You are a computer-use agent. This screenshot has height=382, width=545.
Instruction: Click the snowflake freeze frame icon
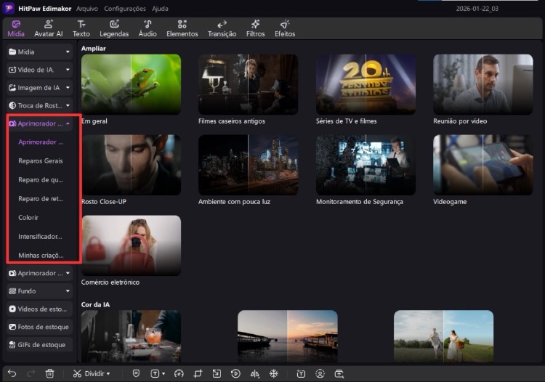tap(274, 374)
